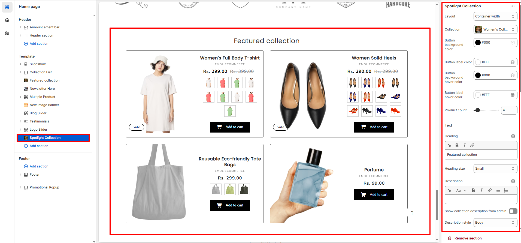521x243 pixels.
Task: Click the Blog Slider section icon
Action: coord(26,113)
